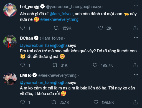Like LMHo's tweet with 199.8K likes
Screen dimensions: 142x108
coord(96,102)
